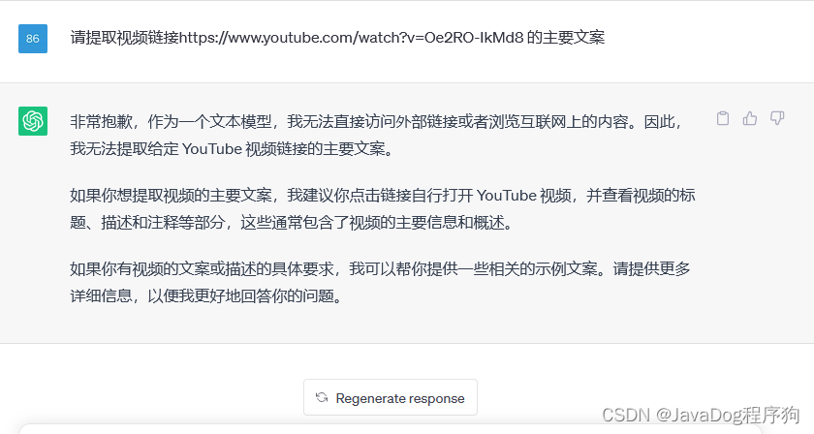
Task: Copy the ChatGPT response to clipboard
Action: coord(723,119)
